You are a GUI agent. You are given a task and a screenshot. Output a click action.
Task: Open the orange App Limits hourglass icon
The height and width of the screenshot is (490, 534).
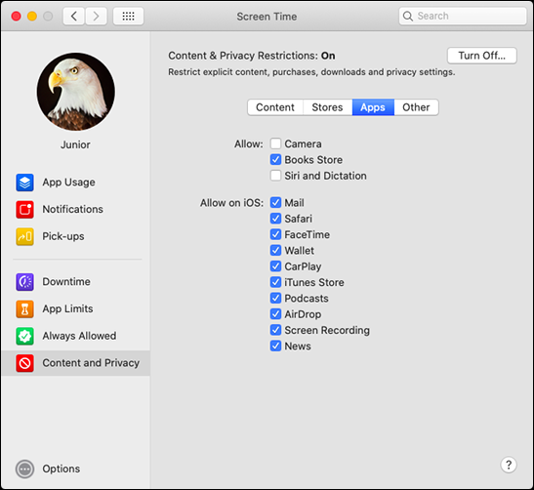[x=24, y=308]
